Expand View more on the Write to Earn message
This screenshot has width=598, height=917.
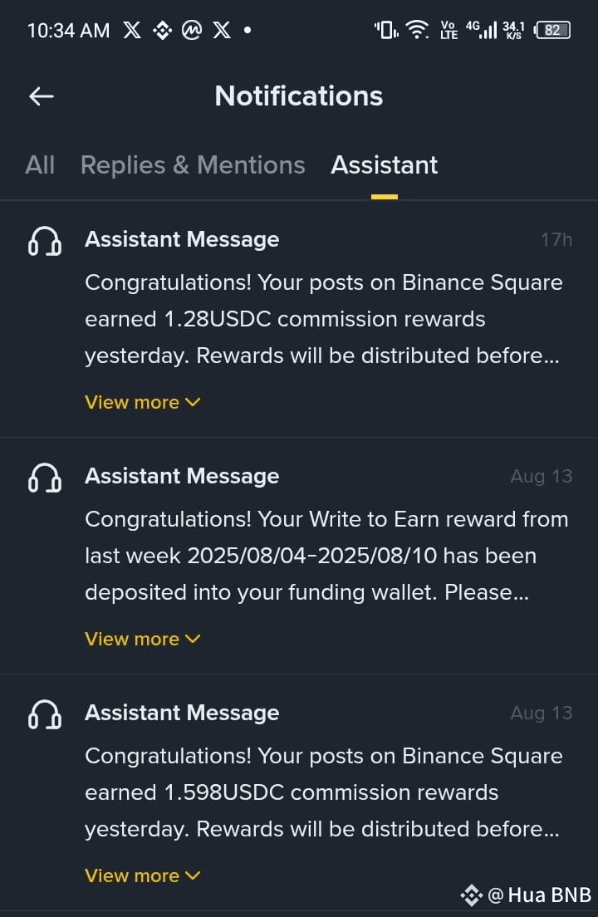pyautogui.click(x=143, y=639)
